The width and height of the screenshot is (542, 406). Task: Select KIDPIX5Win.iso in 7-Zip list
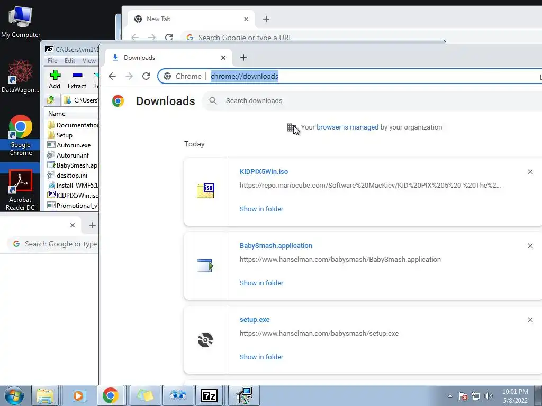coord(73,195)
